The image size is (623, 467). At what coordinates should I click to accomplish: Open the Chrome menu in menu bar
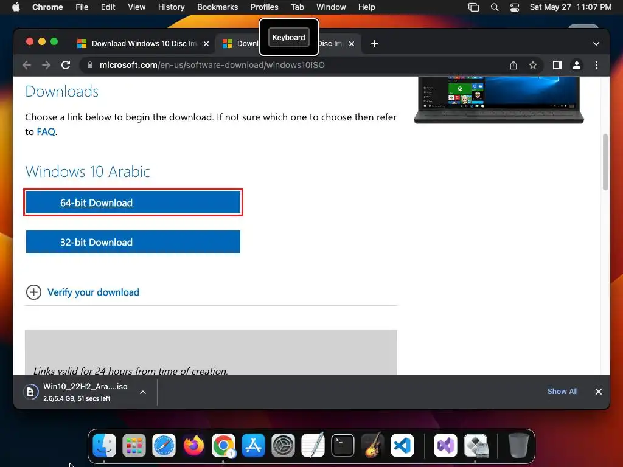(47, 7)
